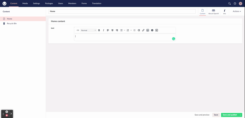Toggle source code view in editor
The image size is (245, 118).
pos(78,30)
